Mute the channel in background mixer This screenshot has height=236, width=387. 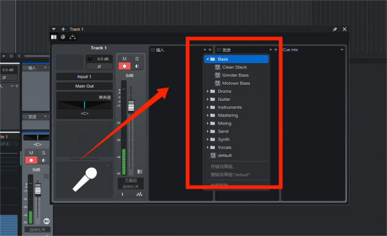tap(31, 153)
